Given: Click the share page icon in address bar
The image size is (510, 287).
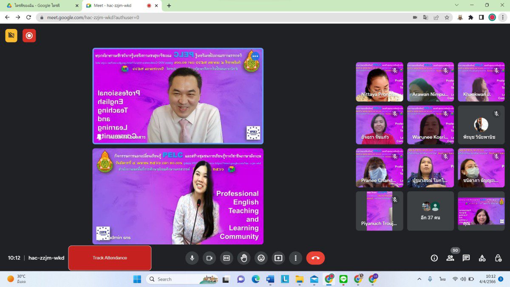Looking at the screenshot, I should pos(436,17).
